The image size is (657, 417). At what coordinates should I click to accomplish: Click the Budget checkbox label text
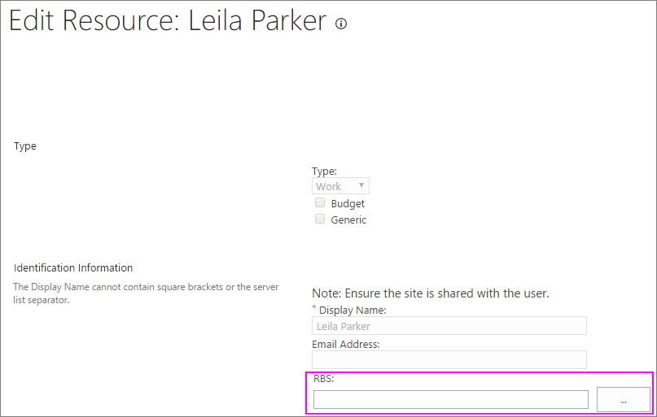(348, 204)
